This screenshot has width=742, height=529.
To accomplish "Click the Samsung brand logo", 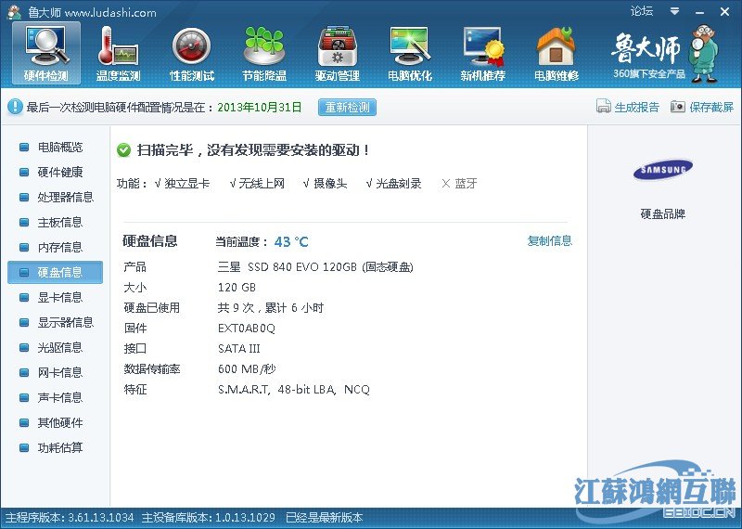I will pos(662,170).
